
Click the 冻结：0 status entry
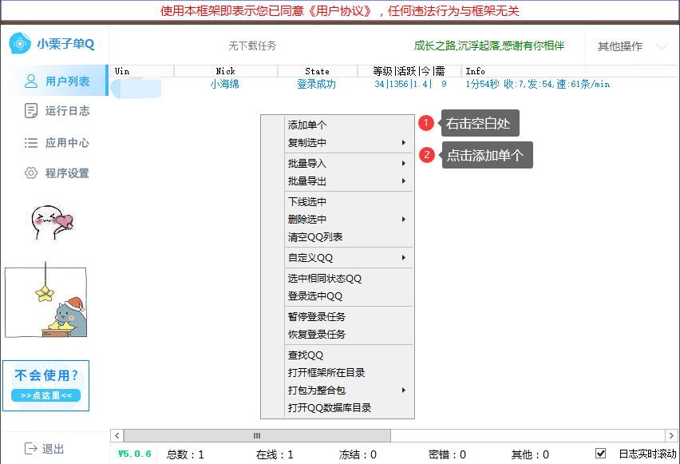point(358,454)
